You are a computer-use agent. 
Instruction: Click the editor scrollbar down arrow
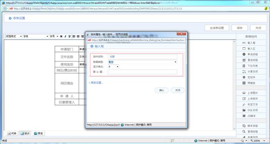pyautogui.click(x=234, y=129)
